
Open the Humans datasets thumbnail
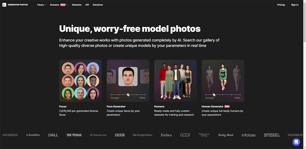[x=175, y=80]
